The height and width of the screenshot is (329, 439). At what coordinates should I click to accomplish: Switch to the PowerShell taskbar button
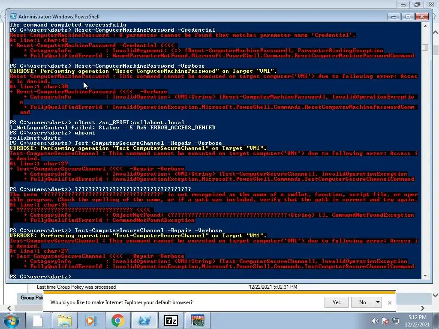(144, 320)
